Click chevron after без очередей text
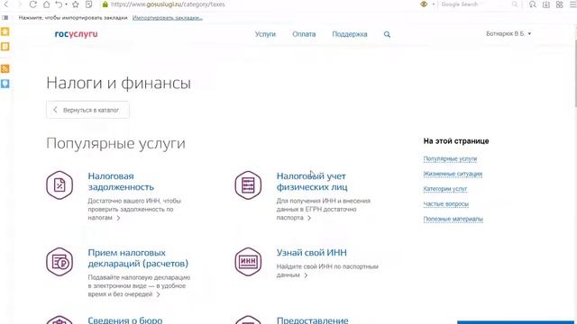This screenshot has width=577, height=324. point(159,294)
